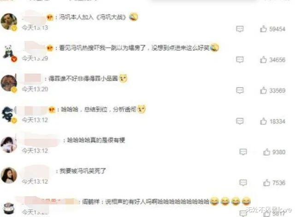Open first commenter's avatar with gold badge
The height and width of the screenshot is (217, 295).
click(9, 22)
